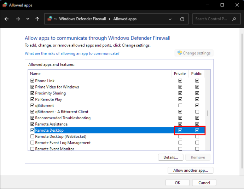Toggle Proximity Sharing name checkbox
This screenshot has height=189, width=244.
coord(33,93)
